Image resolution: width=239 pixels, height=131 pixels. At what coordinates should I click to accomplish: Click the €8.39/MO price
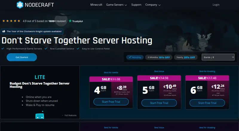pos(122,88)
